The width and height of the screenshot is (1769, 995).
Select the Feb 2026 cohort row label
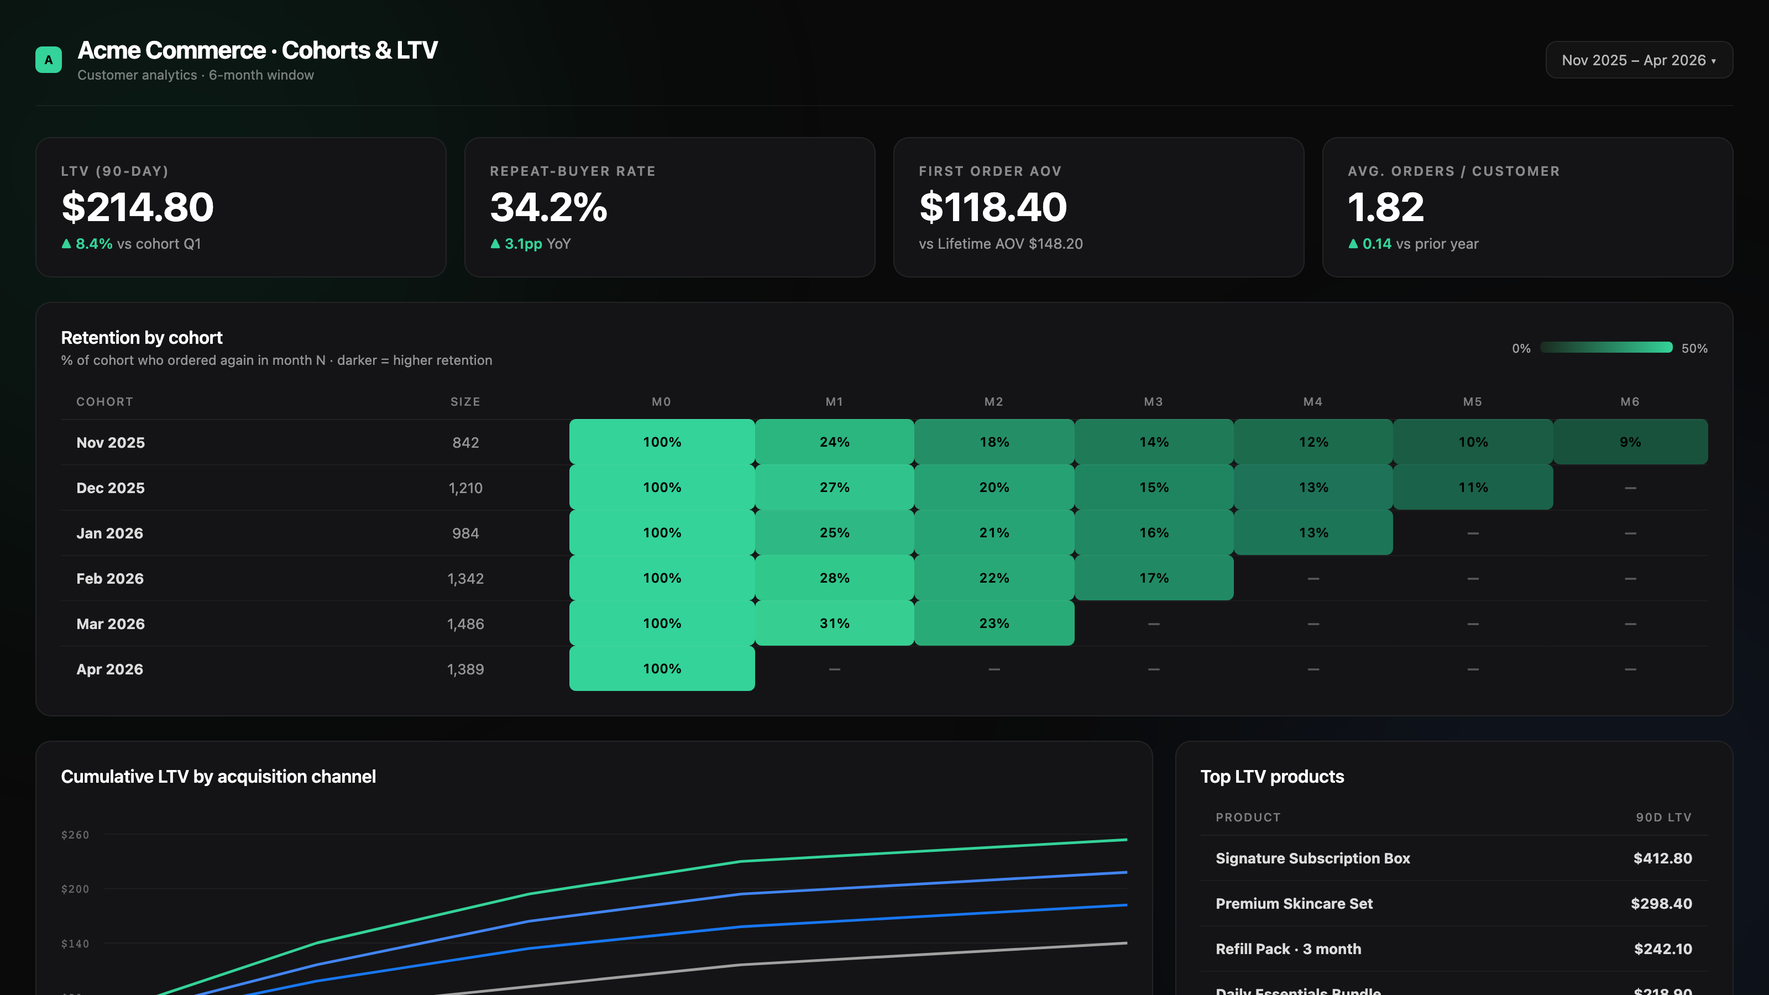pyautogui.click(x=110, y=578)
